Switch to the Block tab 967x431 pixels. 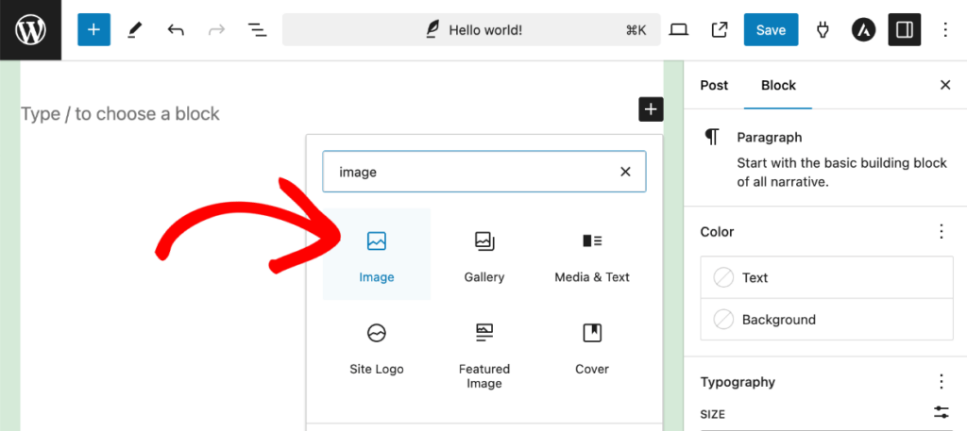778,86
